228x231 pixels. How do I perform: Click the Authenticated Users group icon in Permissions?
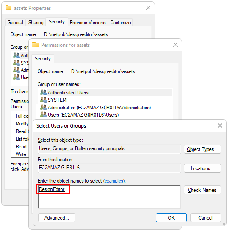44,92
